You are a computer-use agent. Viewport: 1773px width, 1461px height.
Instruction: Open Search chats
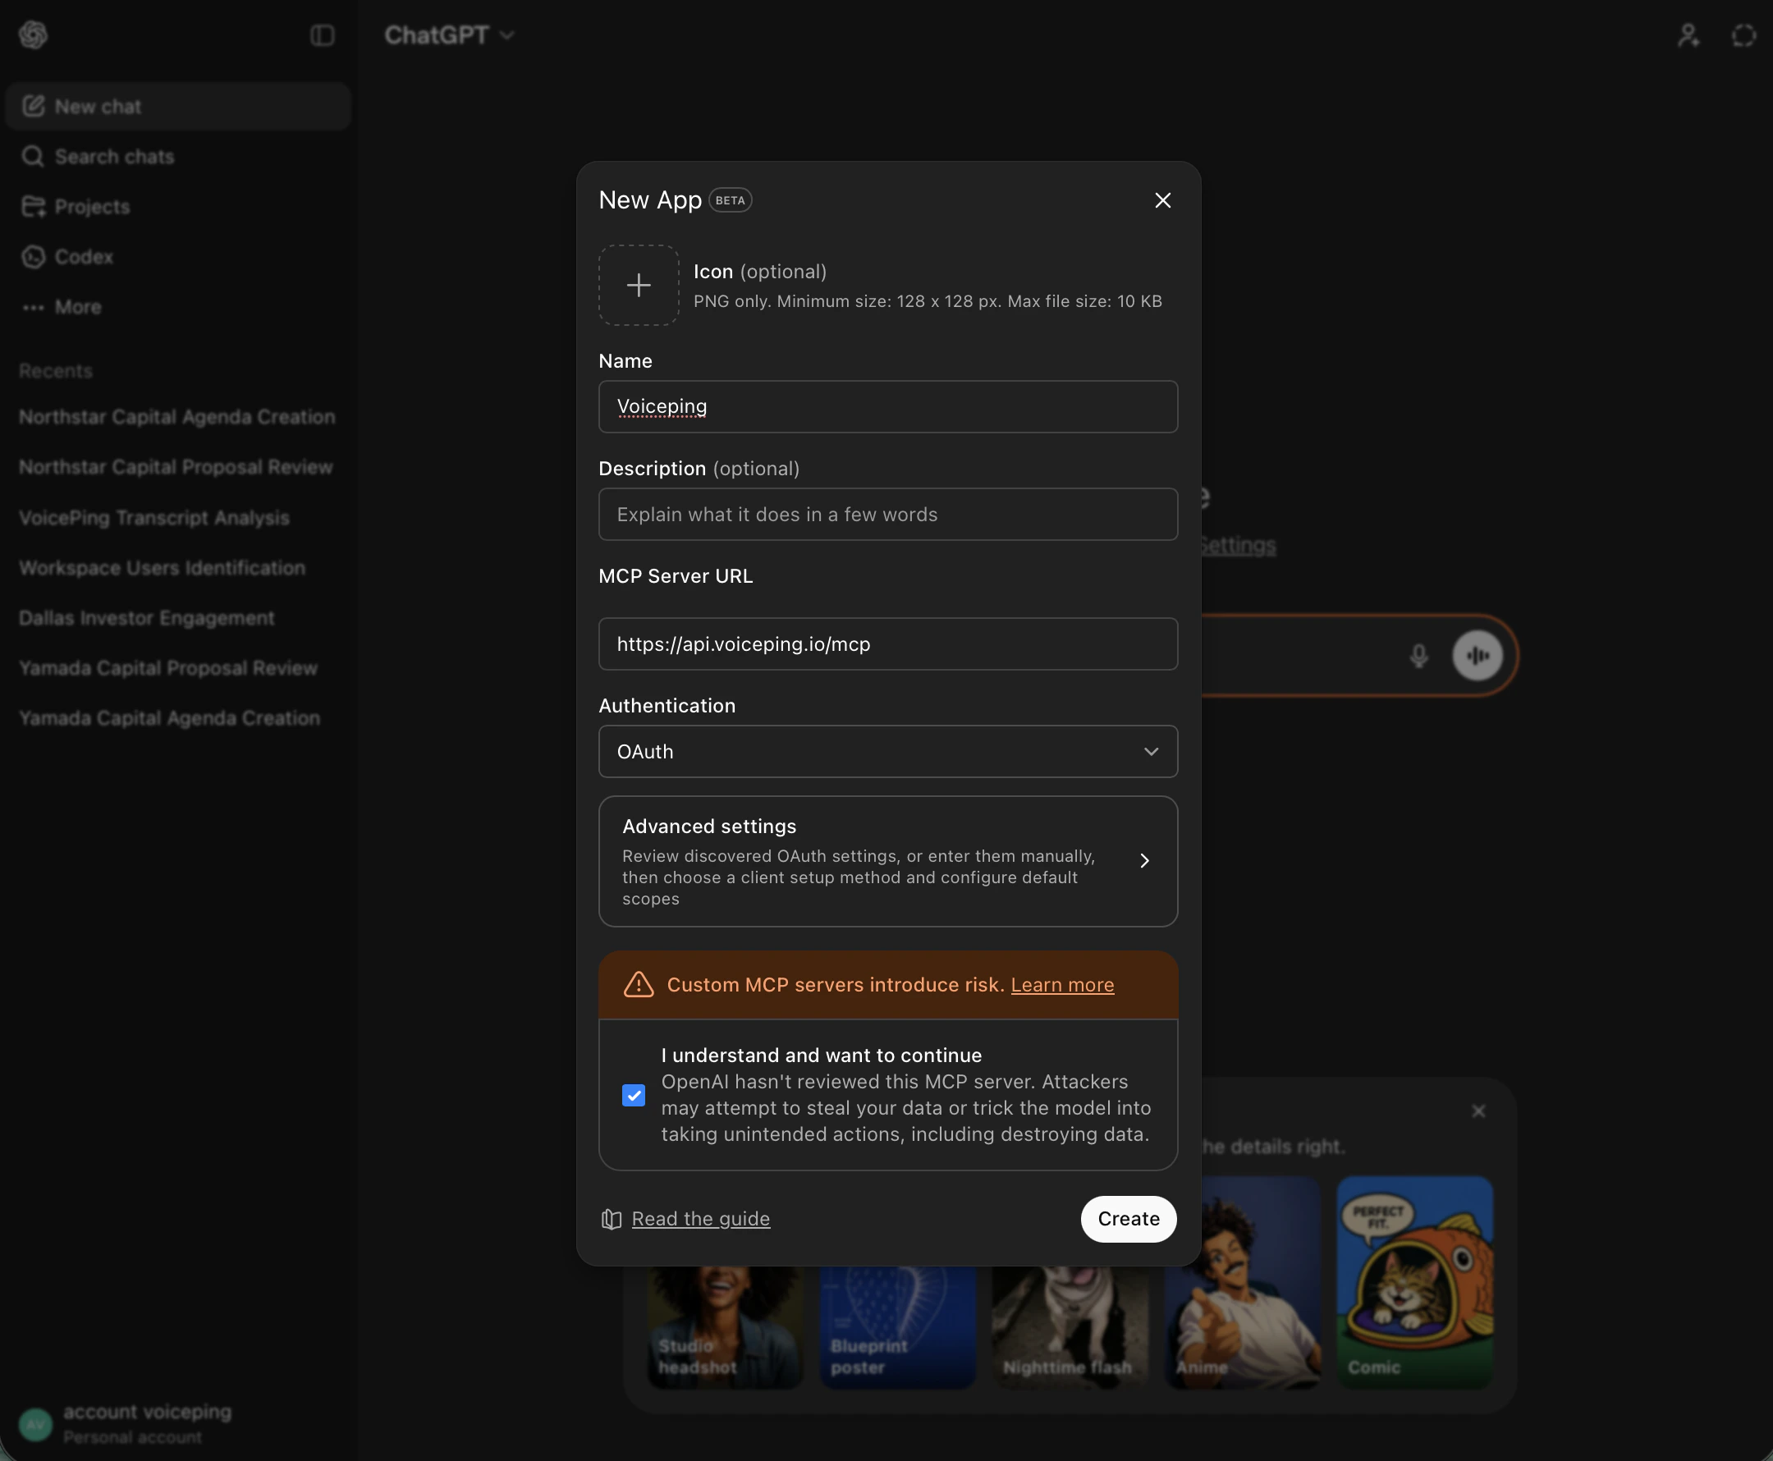114,157
